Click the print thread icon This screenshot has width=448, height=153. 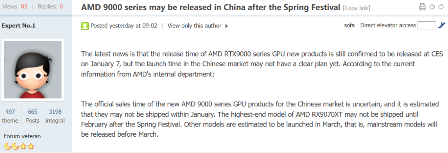[423, 7]
